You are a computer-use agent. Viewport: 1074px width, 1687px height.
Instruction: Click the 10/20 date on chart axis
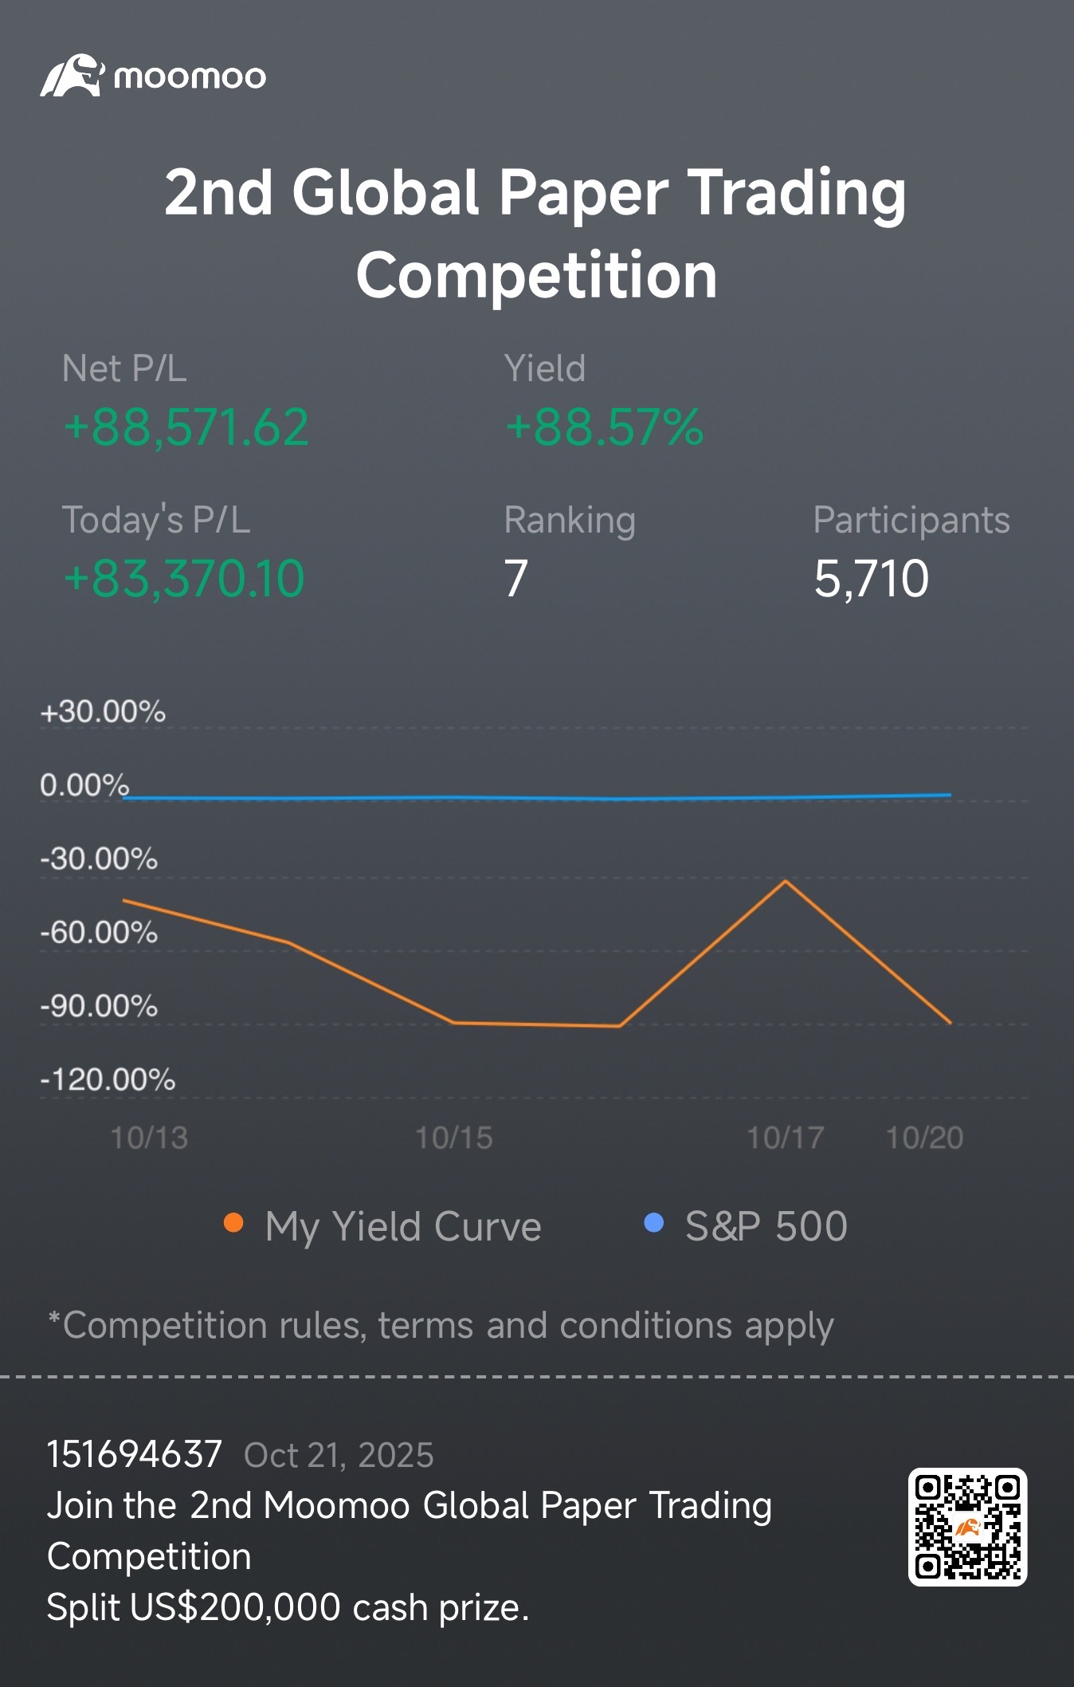tap(925, 1138)
